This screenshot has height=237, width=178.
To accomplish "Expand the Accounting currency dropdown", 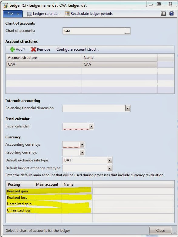I will tap(82, 145).
